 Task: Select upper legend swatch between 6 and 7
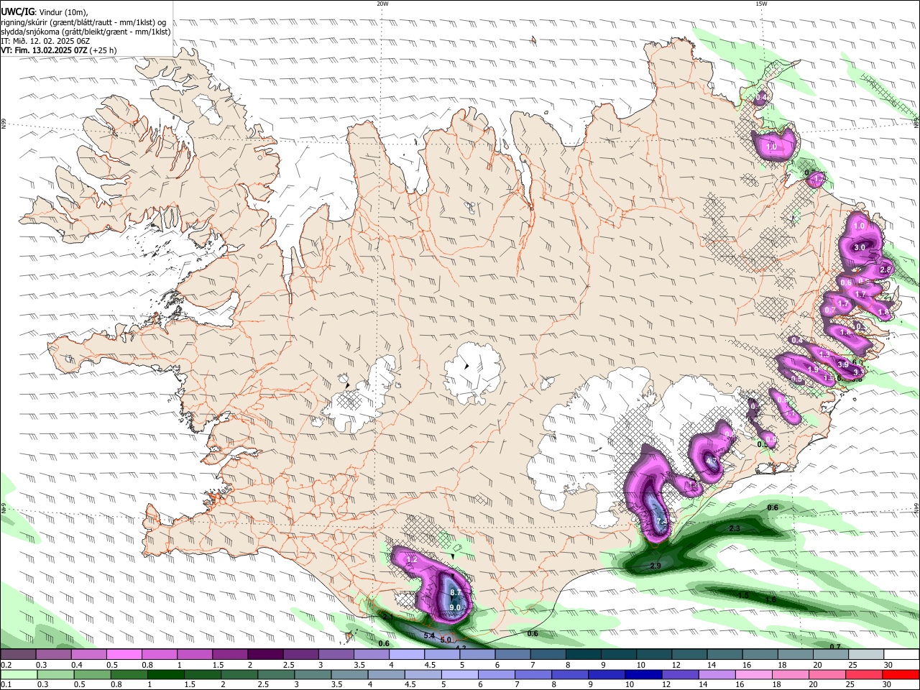click(x=512, y=655)
